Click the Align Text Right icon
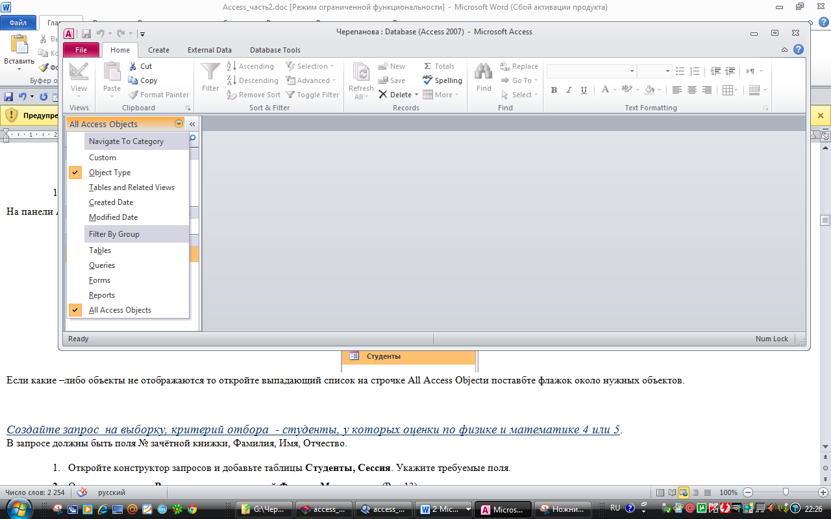 [x=707, y=90]
